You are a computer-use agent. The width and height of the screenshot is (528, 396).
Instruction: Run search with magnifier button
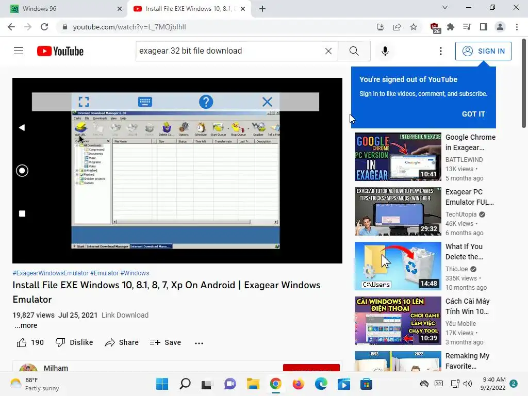coord(354,51)
